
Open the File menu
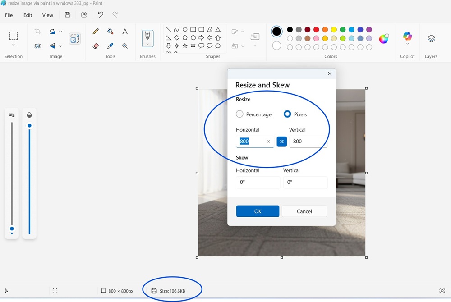coord(9,15)
